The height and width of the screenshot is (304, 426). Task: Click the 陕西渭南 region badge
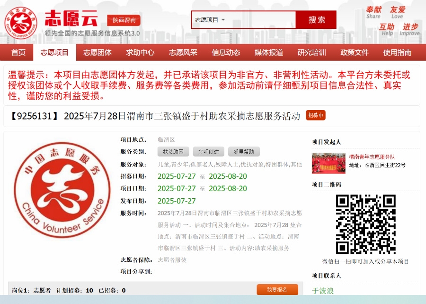[124, 20]
